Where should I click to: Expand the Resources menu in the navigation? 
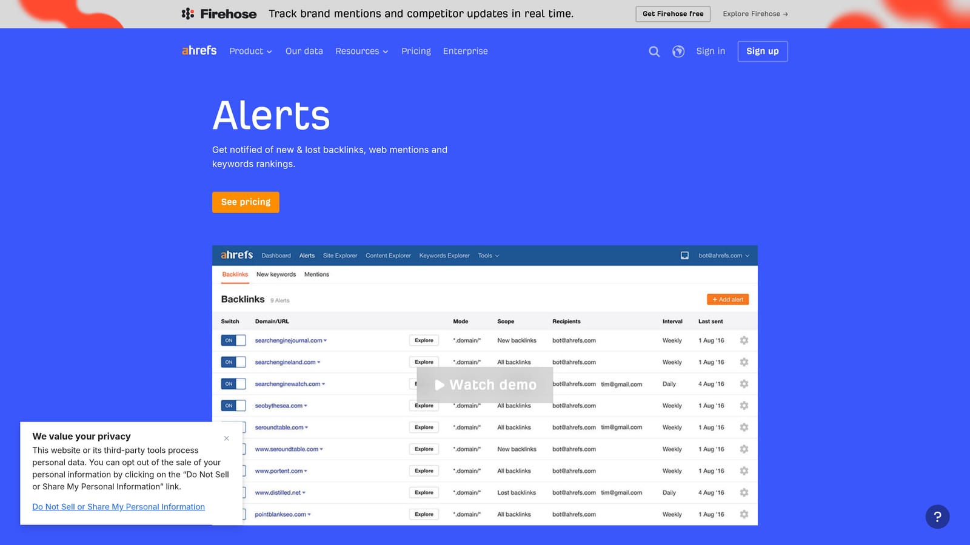(361, 51)
